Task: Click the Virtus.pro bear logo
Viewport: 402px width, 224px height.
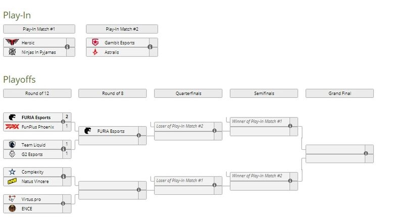Action: point(12,199)
